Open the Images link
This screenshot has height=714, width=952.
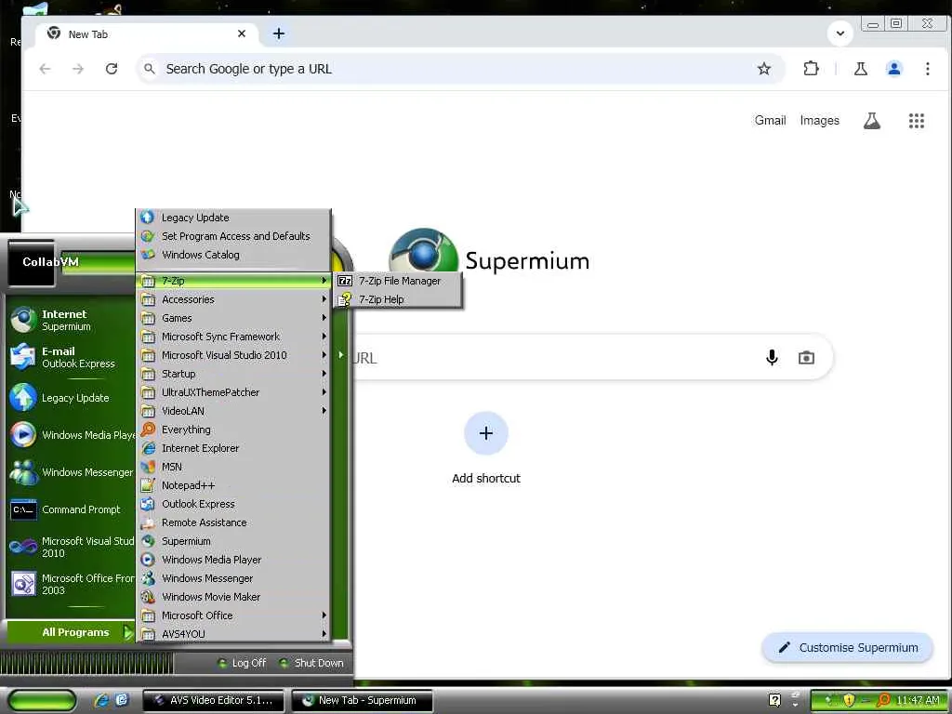pyautogui.click(x=819, y=120)
